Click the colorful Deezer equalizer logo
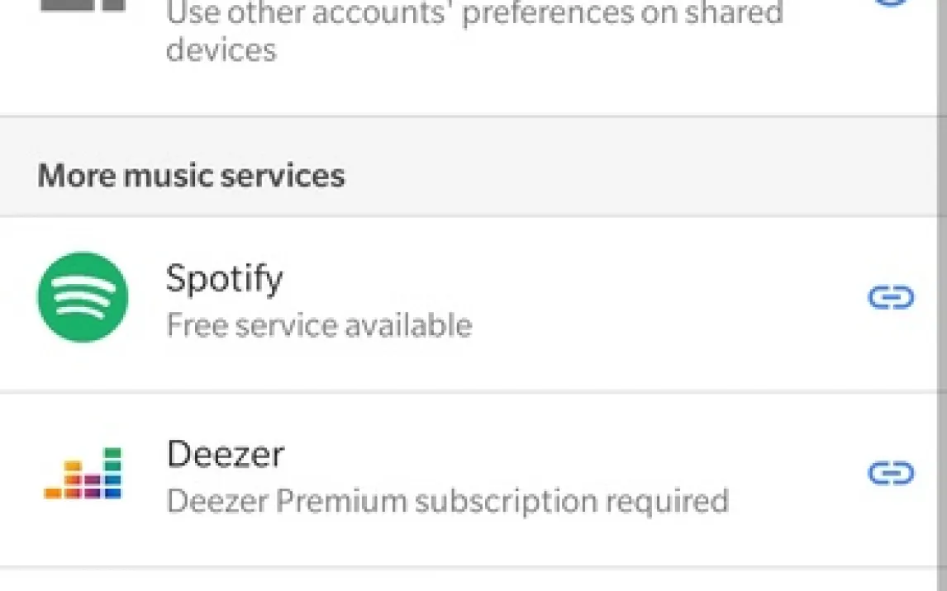 (83, 473)
